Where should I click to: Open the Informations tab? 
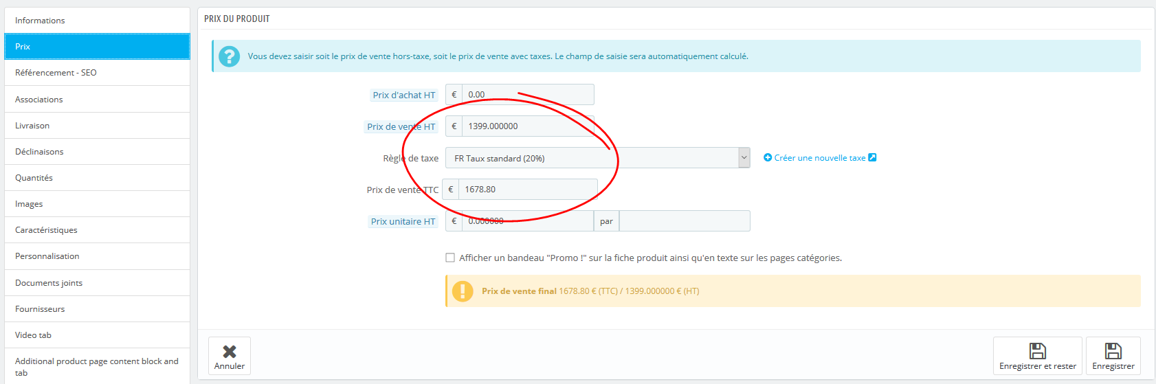click(x=97, y=20)
